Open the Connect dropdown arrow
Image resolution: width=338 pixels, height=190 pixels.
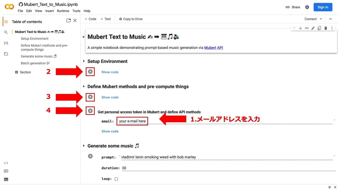pyautogui.click(x=320, y=19)
